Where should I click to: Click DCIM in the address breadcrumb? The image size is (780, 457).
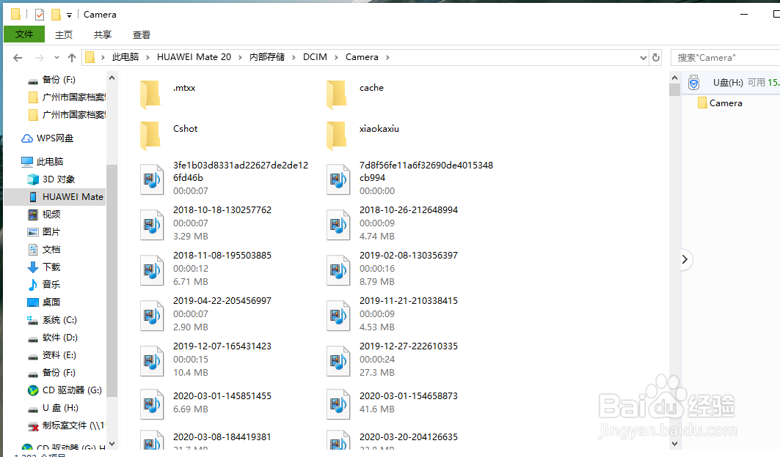(315, 57)
